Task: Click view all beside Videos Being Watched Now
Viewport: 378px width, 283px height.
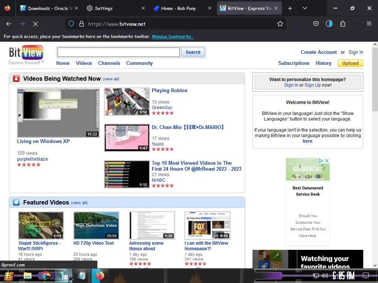Action: pos(111,79)
